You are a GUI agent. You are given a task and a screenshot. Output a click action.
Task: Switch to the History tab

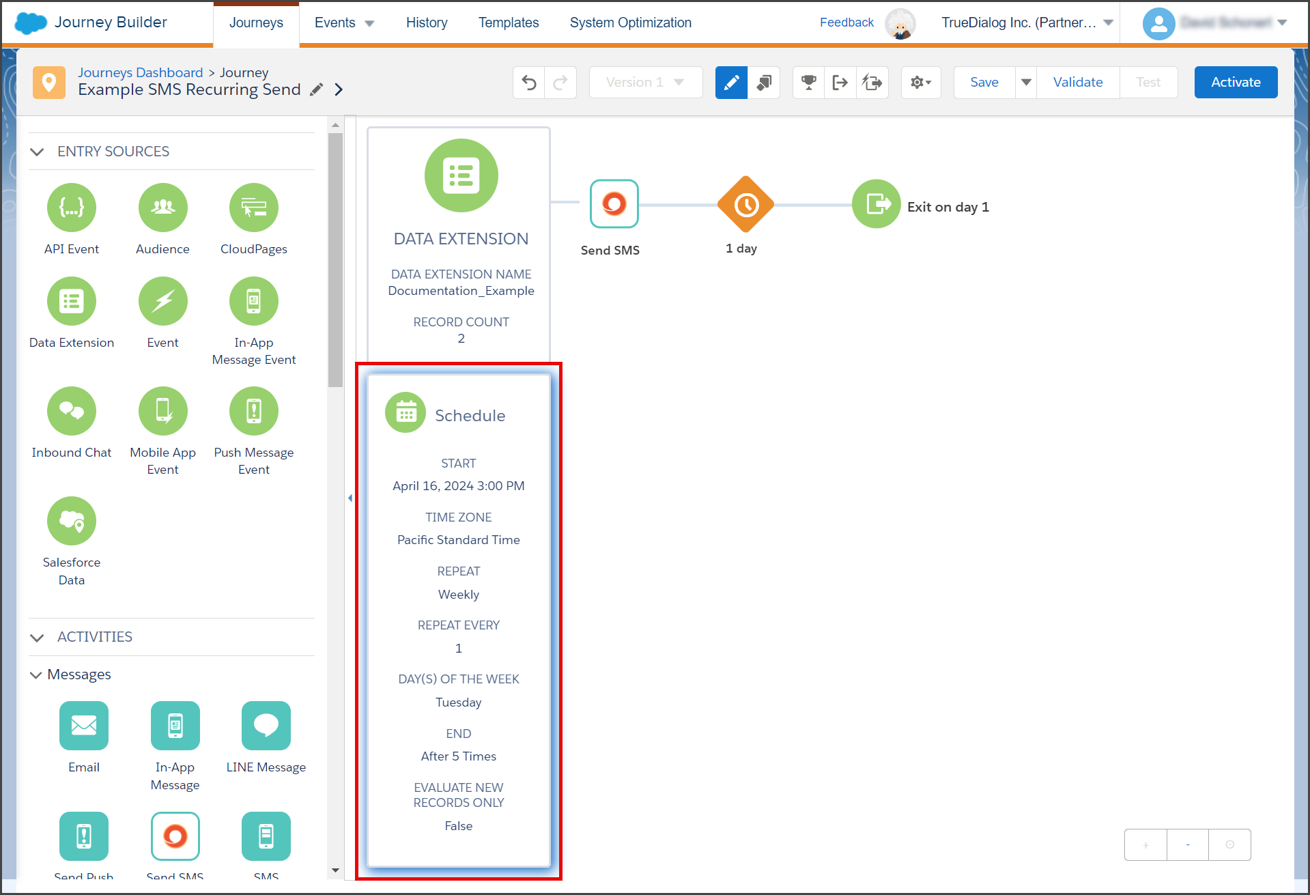(427, 23)
